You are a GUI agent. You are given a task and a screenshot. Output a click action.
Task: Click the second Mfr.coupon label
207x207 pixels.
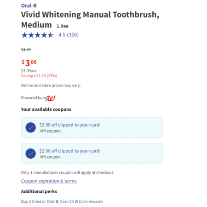(51, 157)
